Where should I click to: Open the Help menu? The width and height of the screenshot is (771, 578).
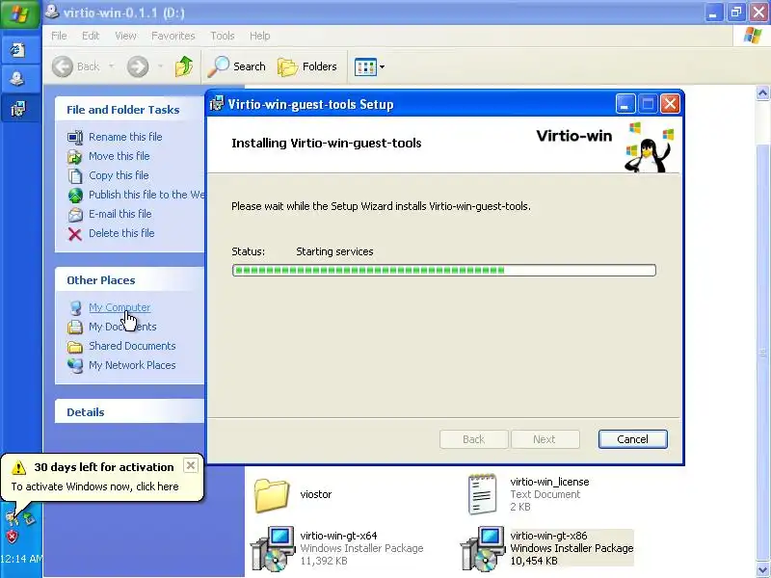tap(259, 36)
